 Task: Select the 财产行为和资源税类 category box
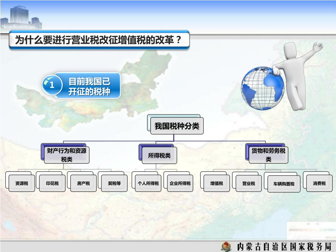pyautogui.click(x=67, y=155)
